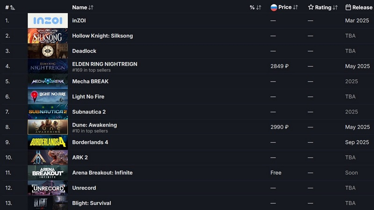Image resolution: width=374 pixels, height=210 pixels.
Task: Open the Arena Breakout: Infinite link
Action: [102, 173]
